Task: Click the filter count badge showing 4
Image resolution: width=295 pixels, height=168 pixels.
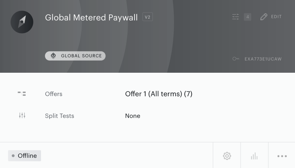Action: pyautogui.click(x=248, y=17)
